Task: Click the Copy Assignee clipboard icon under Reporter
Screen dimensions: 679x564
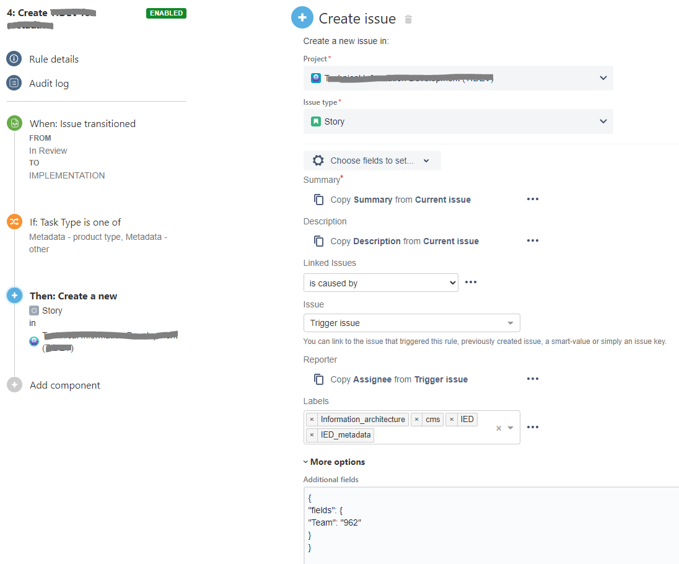Action: [318, 379]
